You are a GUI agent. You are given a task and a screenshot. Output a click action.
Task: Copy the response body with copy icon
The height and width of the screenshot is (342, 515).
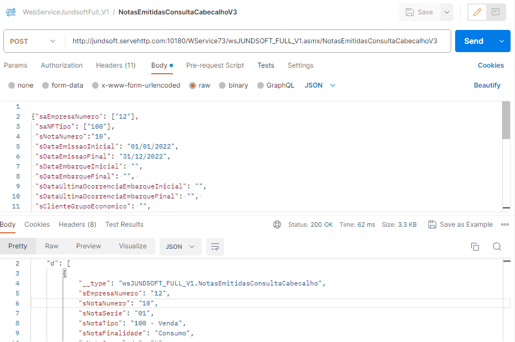pos(475,247)
